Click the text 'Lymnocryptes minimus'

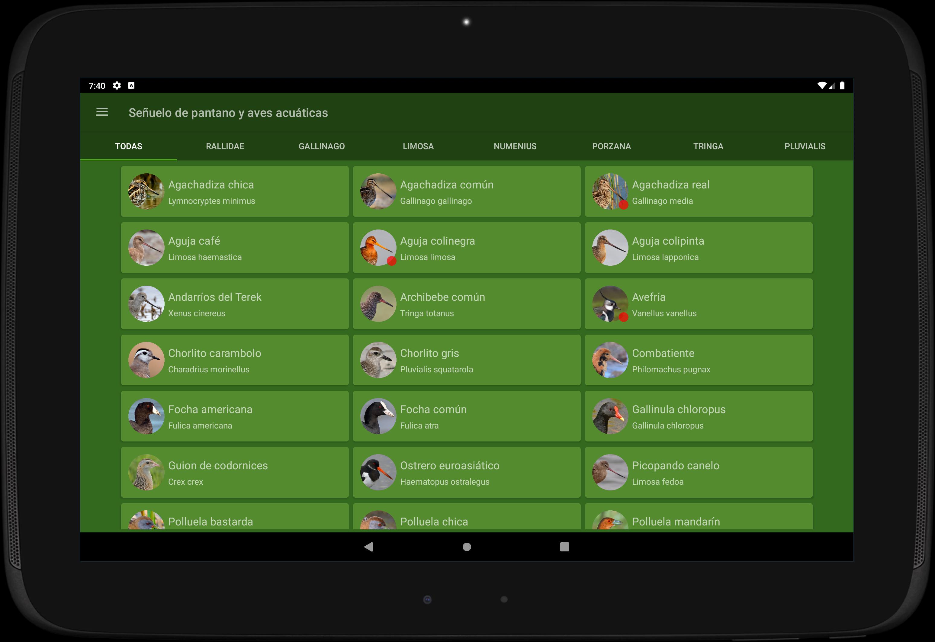tap(212, 201)
